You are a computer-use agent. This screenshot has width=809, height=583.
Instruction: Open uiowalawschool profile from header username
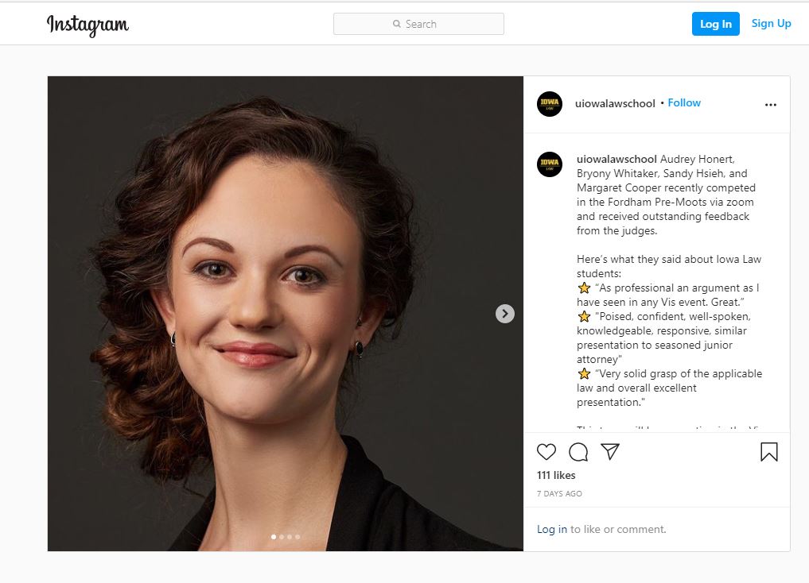coord(615,103)
